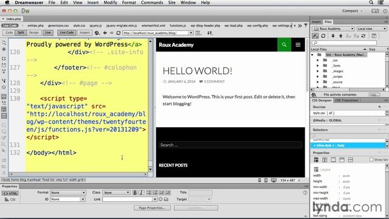This screenshot has height=219, width=389.
Task: Open Spotlight search in the macOS menu bar
Action: (x=371, y=2)
